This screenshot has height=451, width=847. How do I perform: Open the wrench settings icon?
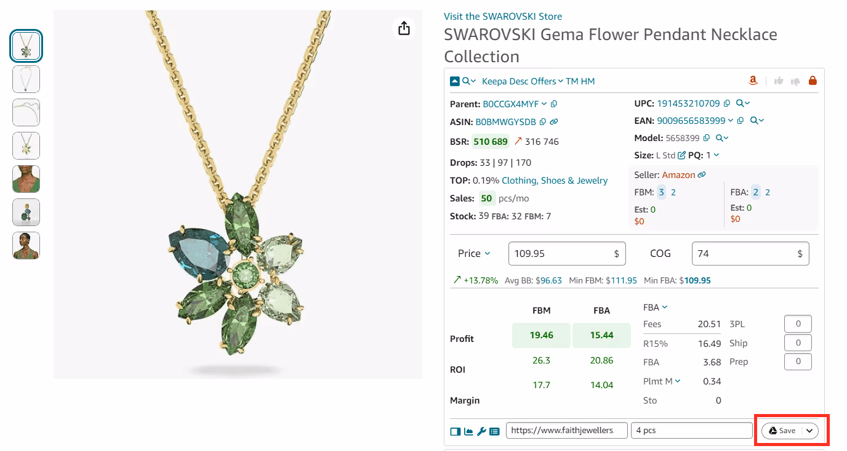(x=481, y=431)
